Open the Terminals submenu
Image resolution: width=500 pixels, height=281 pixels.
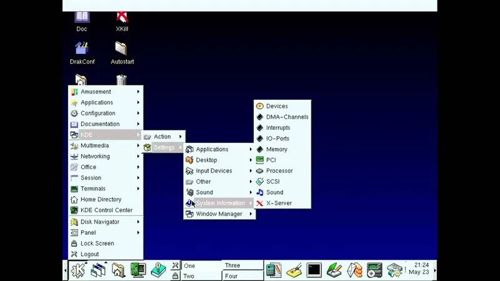(x=106, y=189)
